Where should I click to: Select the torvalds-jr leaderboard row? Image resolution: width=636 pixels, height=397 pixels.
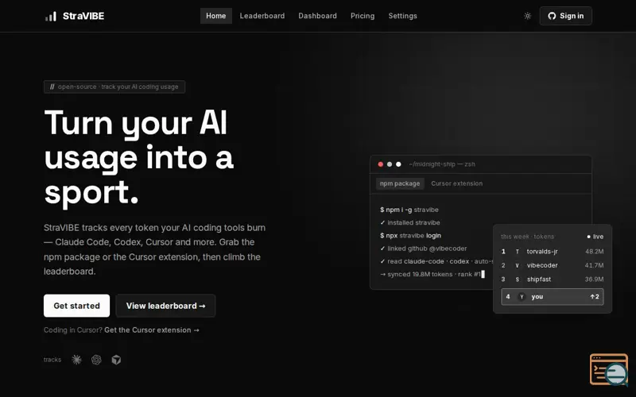click(553, 252)
